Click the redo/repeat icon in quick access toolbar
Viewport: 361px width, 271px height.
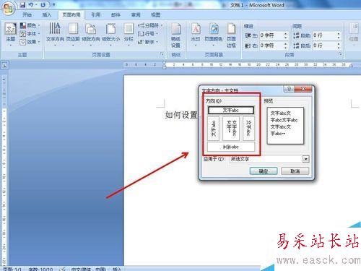pos(43,4)
